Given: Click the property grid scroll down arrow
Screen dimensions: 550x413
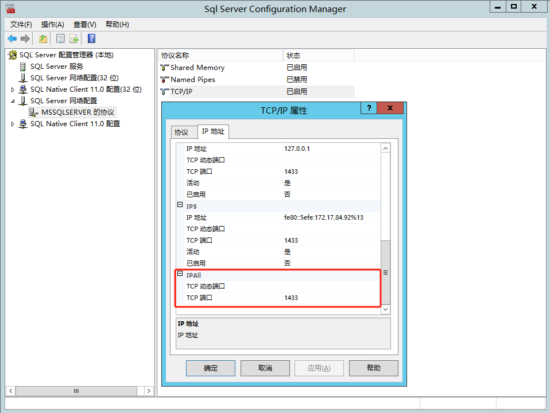Looking at the screenshot, I should click(385, 309).
